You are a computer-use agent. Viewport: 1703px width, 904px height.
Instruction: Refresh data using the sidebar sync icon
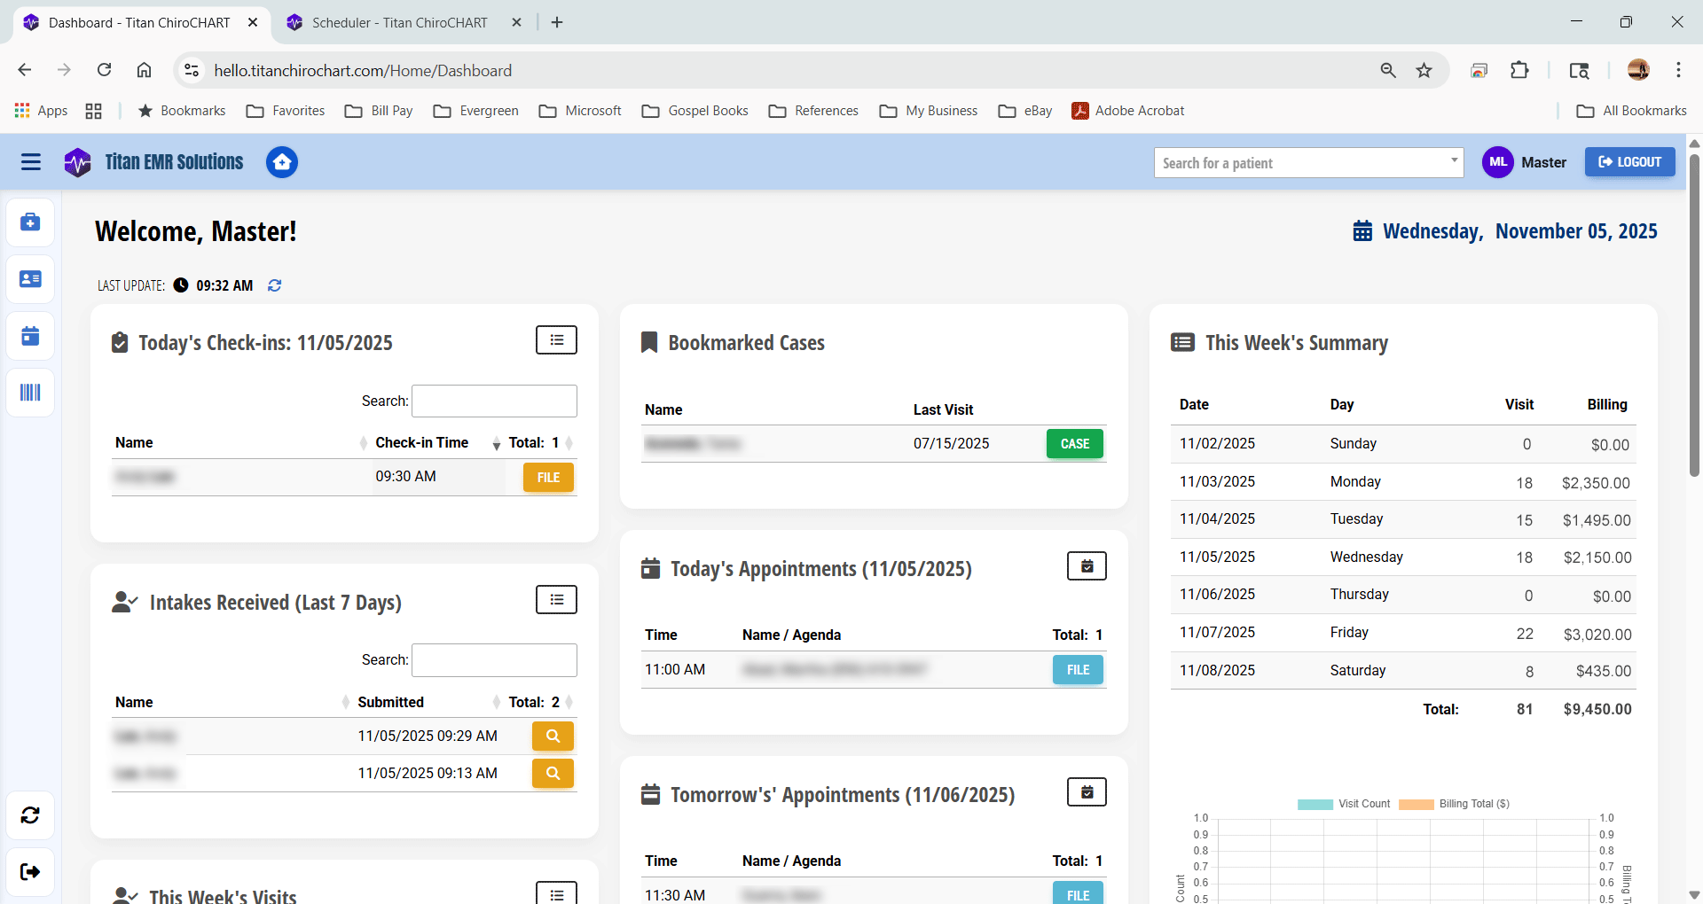pos(30,815)
